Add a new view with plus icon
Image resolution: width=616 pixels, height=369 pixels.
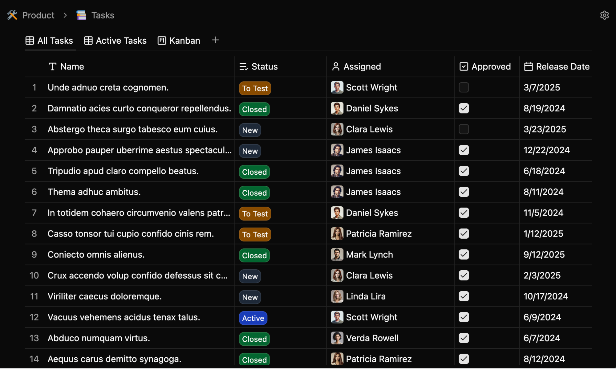pyautogui.click(x=215, y=40)
